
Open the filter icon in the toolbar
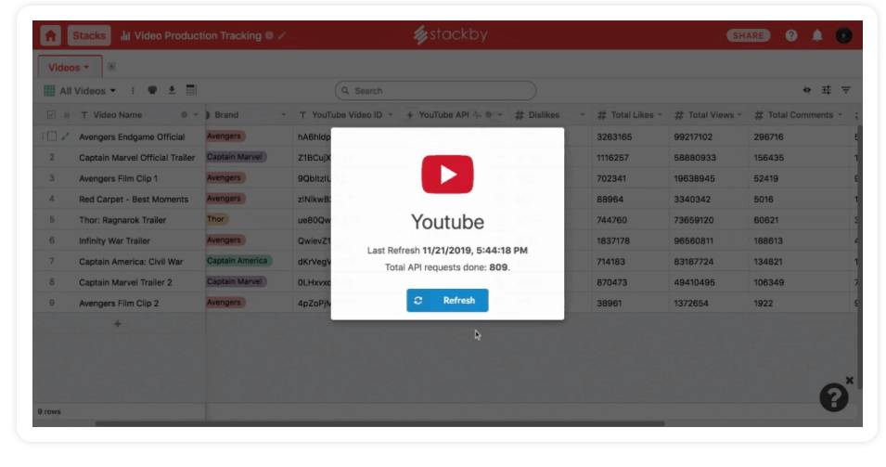point(846,90)
